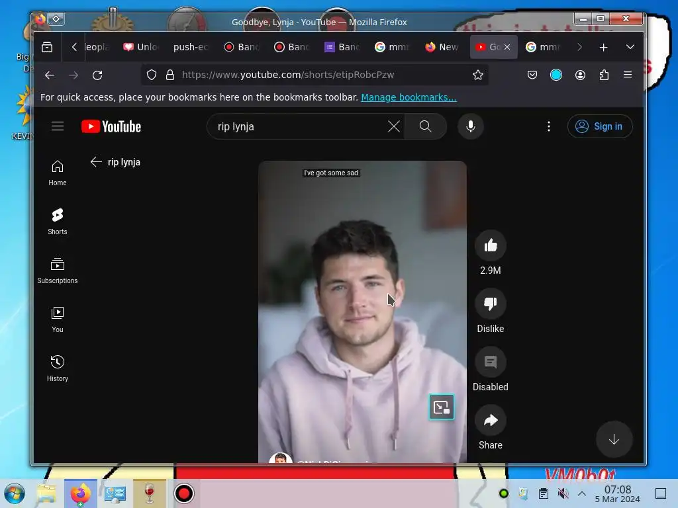Switch to the last mmr Google tab
This screenshot has width=678, height=508.
coord(543,47)
